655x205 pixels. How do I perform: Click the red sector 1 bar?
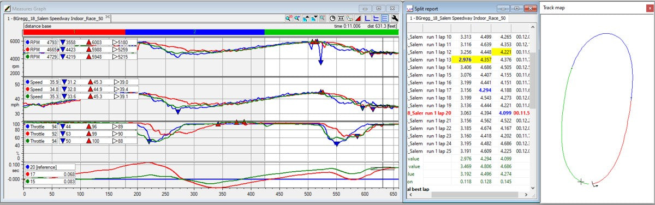click(74, 32)
